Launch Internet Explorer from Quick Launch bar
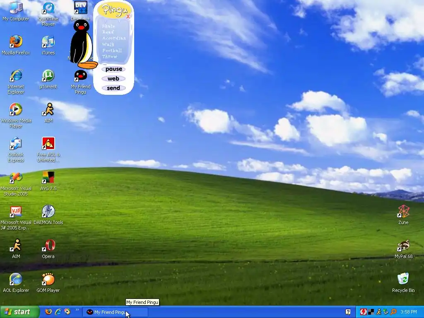The height and width of the screenshot is (318, 424). (x=58, y=312)
